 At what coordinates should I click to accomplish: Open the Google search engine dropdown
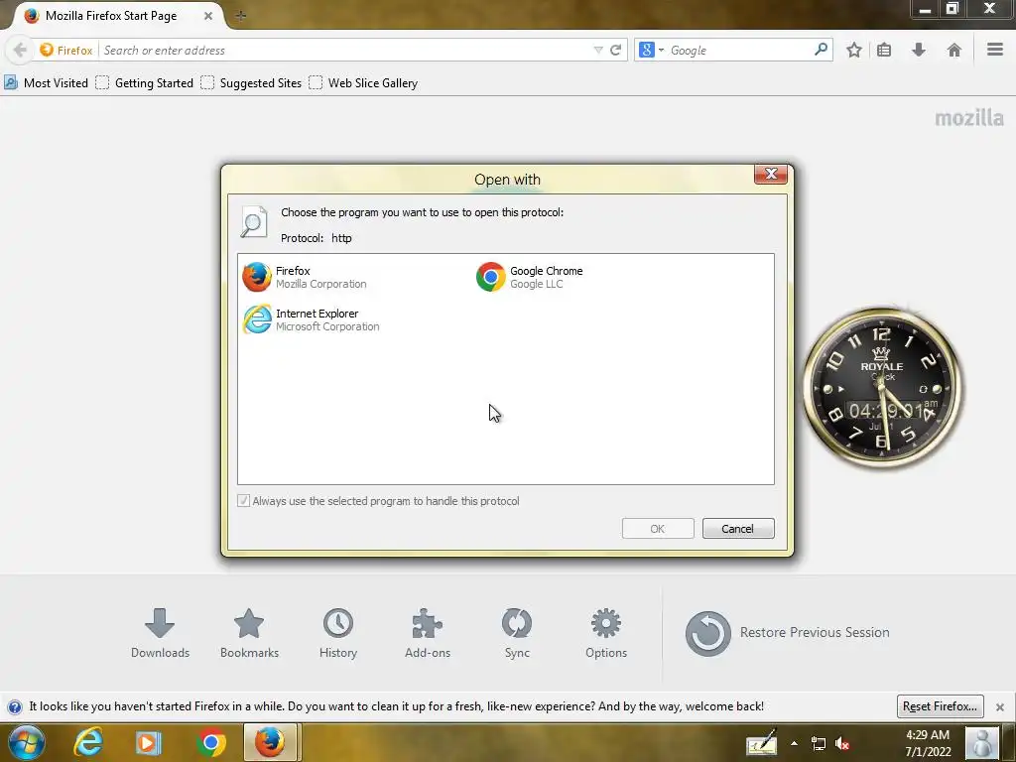pos(651,50)
